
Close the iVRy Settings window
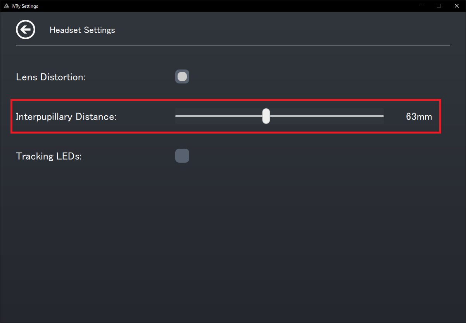(457, 6)
